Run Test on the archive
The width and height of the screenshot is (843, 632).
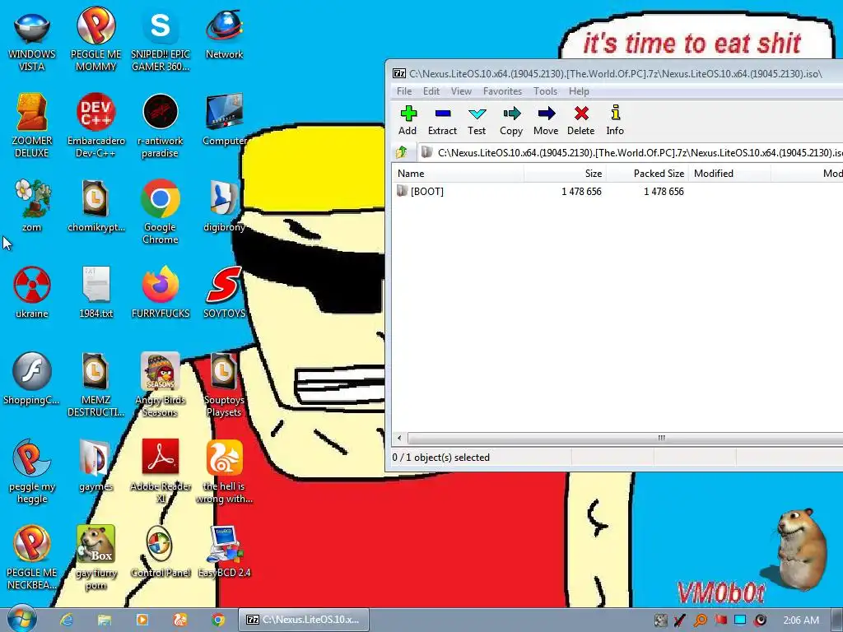477,120
